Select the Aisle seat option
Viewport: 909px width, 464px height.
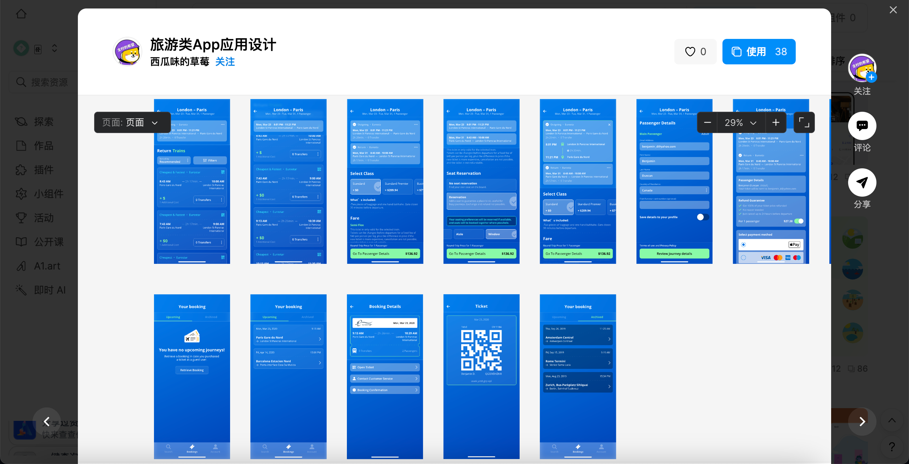469,234
